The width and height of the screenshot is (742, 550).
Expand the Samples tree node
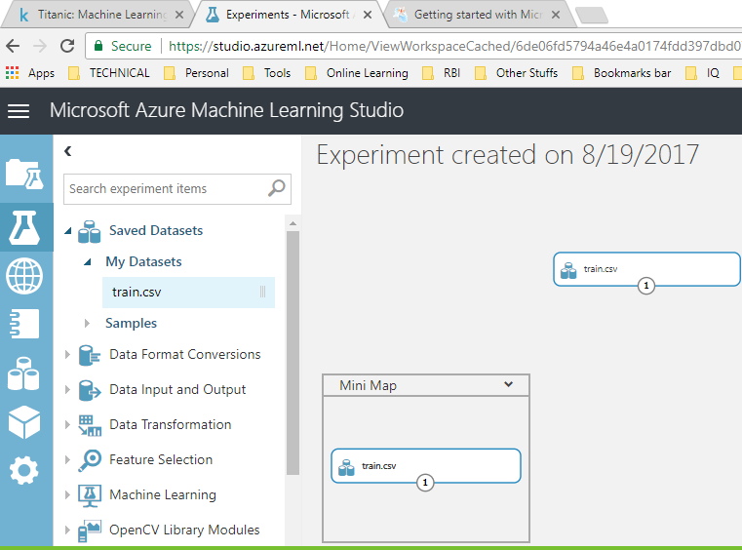click(87, 323)
